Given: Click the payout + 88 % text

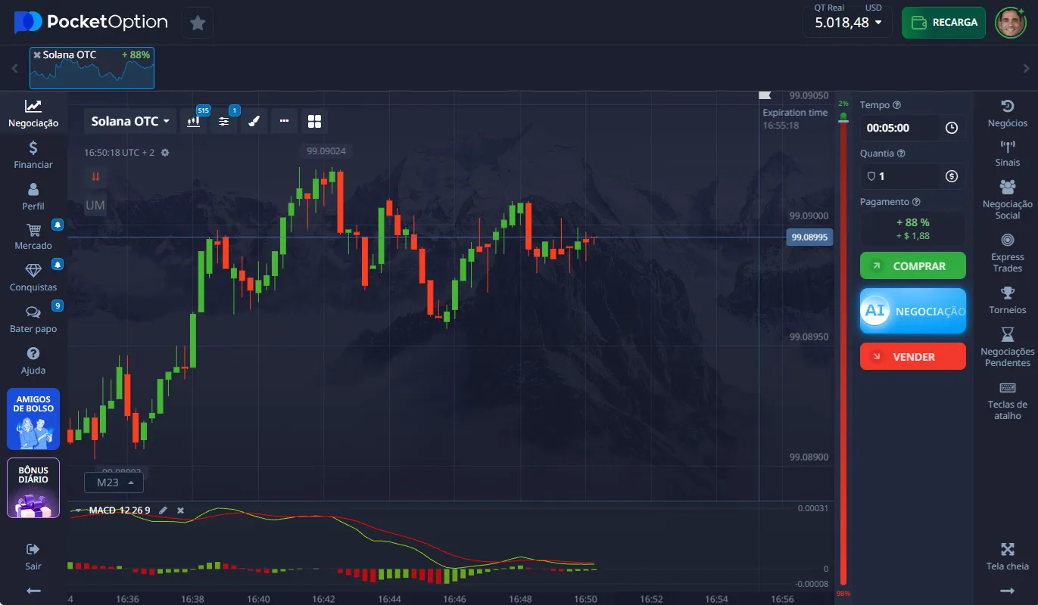Looking at the screenshot, I should pos(912,222).
